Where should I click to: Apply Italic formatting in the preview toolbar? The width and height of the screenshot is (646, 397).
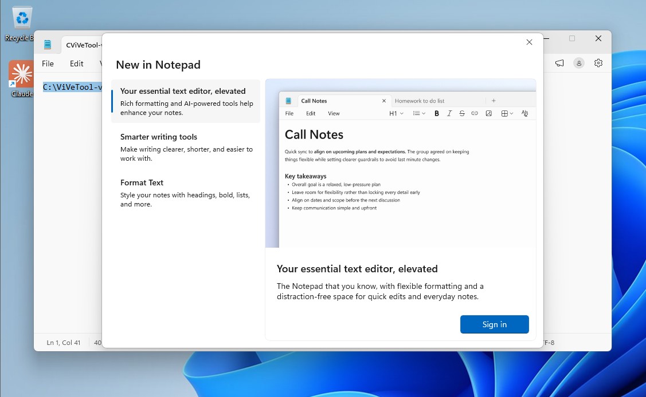coord(449,113)
